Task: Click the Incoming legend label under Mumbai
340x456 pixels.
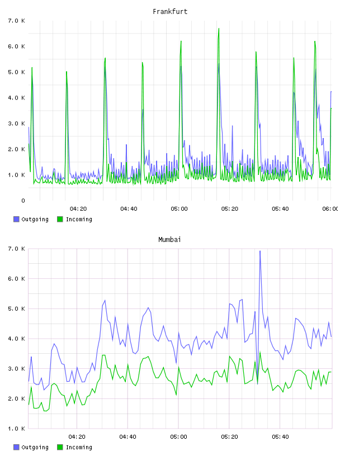Action: click(x=79, y=448)
